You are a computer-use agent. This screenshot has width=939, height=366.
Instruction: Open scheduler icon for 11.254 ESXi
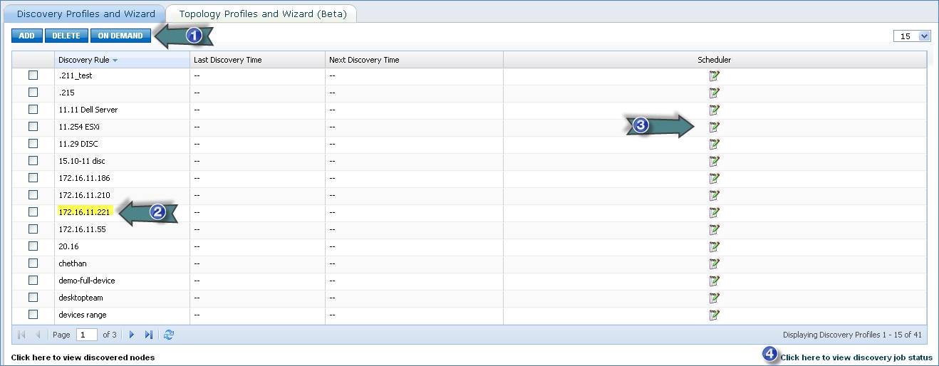[714, 127]
